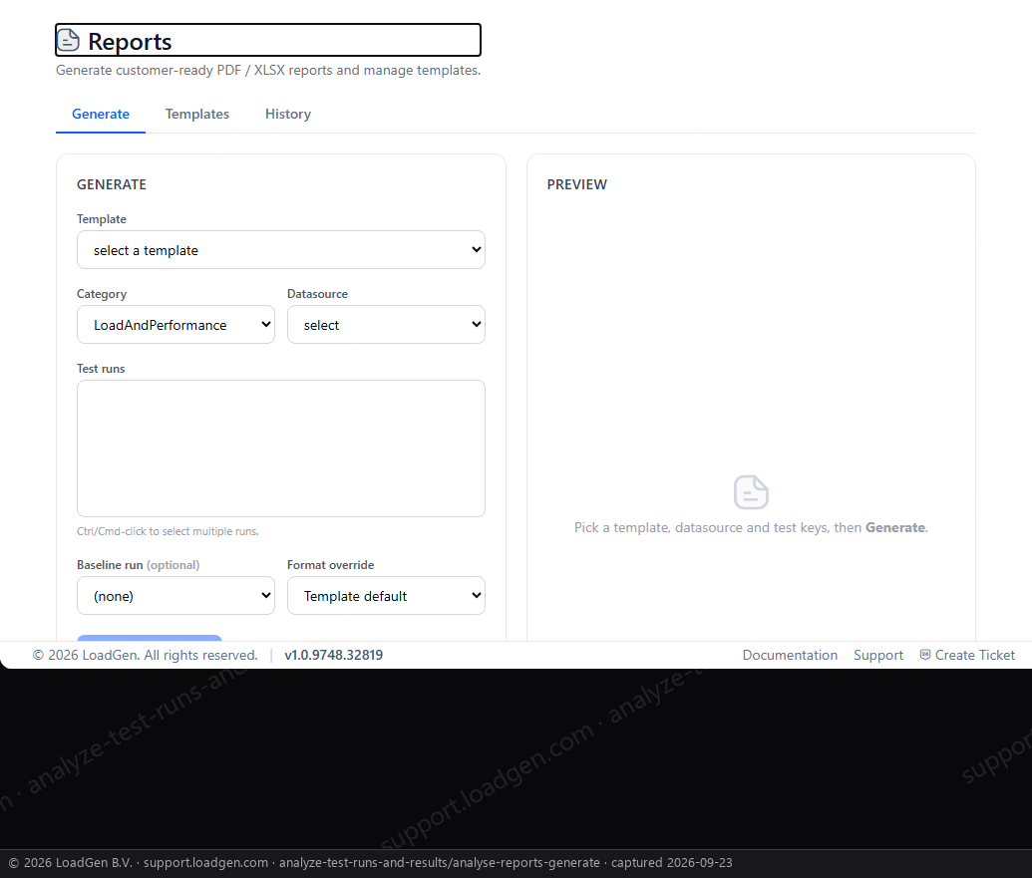Open the Templates tab

[x=196, y=114]
